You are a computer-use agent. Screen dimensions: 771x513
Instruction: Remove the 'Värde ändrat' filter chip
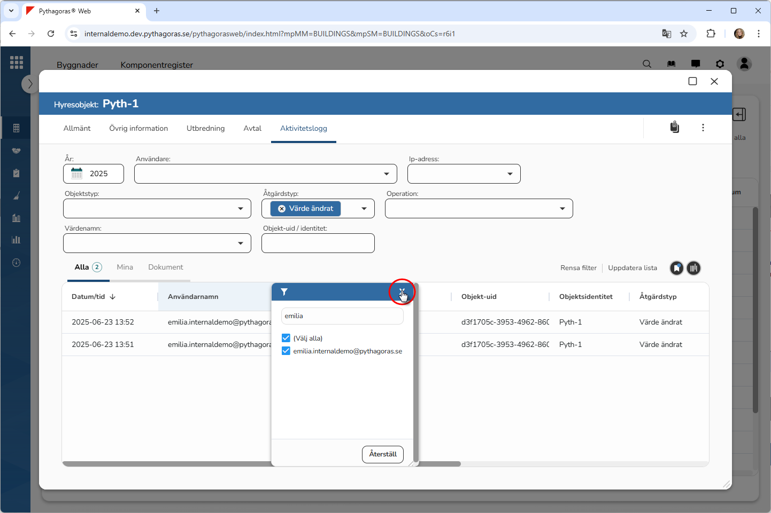coord(282,209)
